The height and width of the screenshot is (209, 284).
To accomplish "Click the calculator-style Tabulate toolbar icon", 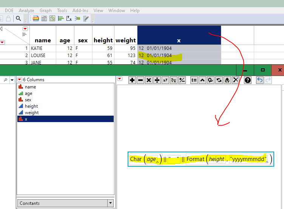I will click(44, 19).
